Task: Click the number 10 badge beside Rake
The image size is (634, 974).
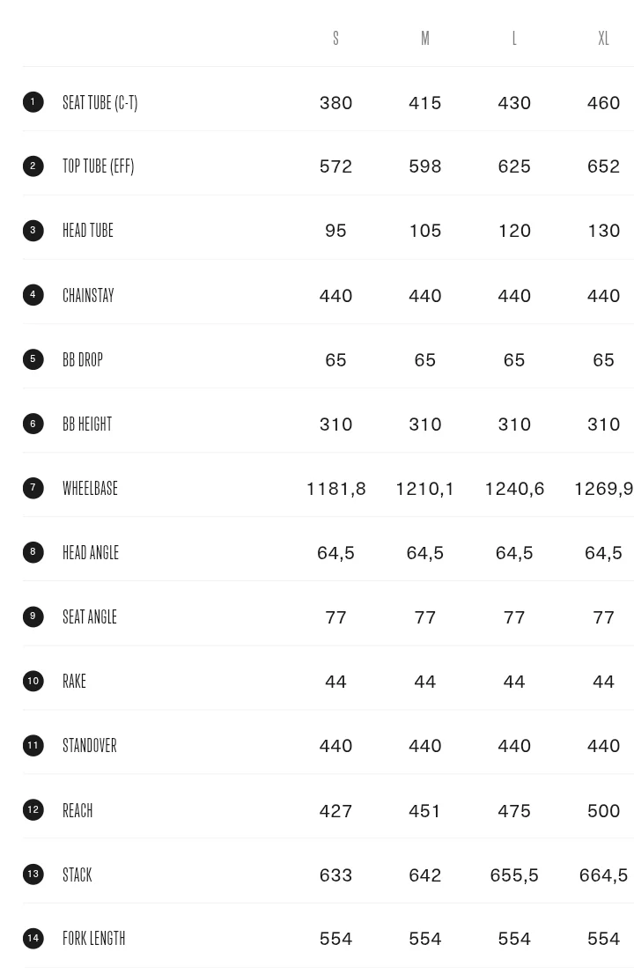Action: (x=33, y=681)
